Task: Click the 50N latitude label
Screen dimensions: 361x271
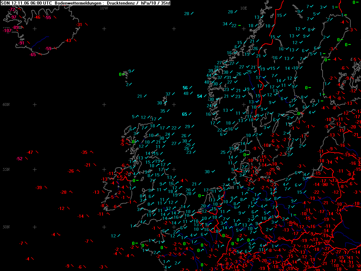Action: pos(6,227)
